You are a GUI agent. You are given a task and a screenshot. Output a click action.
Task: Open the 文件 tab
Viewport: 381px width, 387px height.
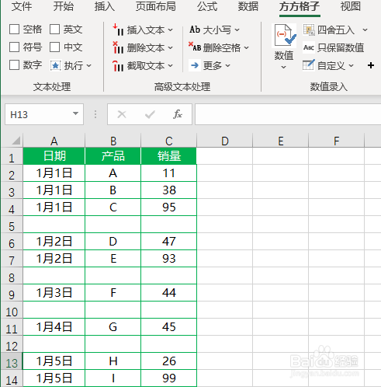pyautogui.click(x=22, y=6)
